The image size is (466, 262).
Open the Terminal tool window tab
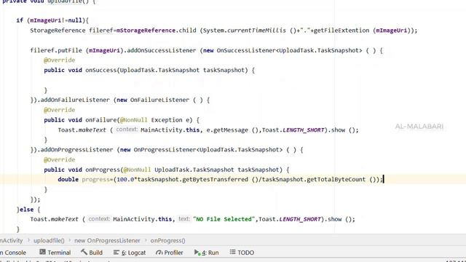55,253
